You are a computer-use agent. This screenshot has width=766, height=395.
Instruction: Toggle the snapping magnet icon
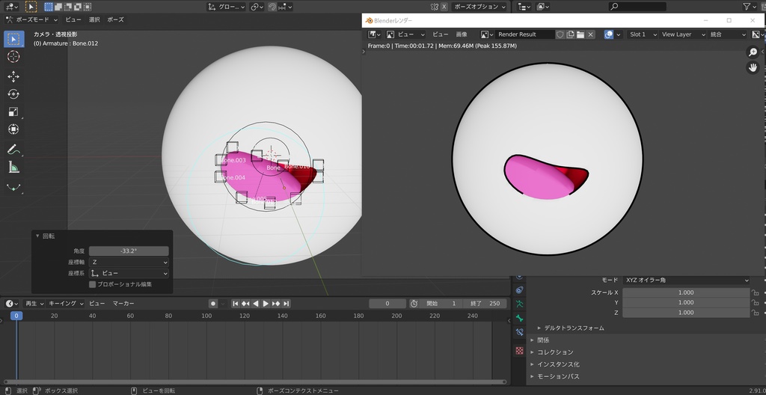tap(272, 7)
